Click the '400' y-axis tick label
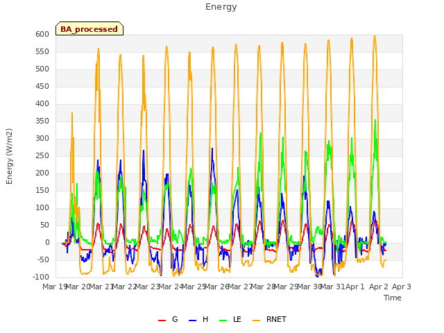This screenshot has width=444, height=333. pos(42,103)
